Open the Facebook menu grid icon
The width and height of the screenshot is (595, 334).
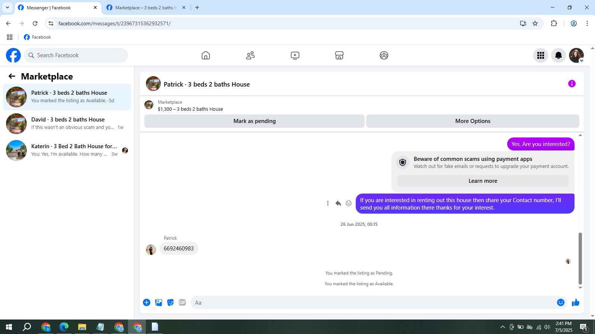click(x=541, y=55)
